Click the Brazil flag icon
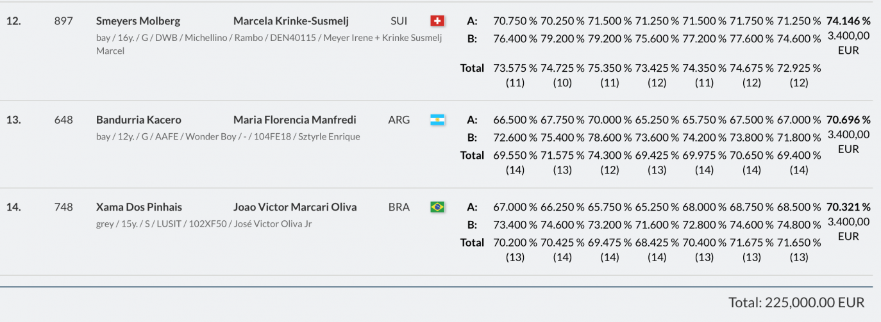Image resolution: width=881 pixels, height=322 pixels. pos(438,207)
